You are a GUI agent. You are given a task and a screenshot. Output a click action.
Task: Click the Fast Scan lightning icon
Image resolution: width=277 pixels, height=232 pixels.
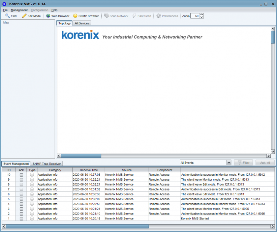point(134,16)
